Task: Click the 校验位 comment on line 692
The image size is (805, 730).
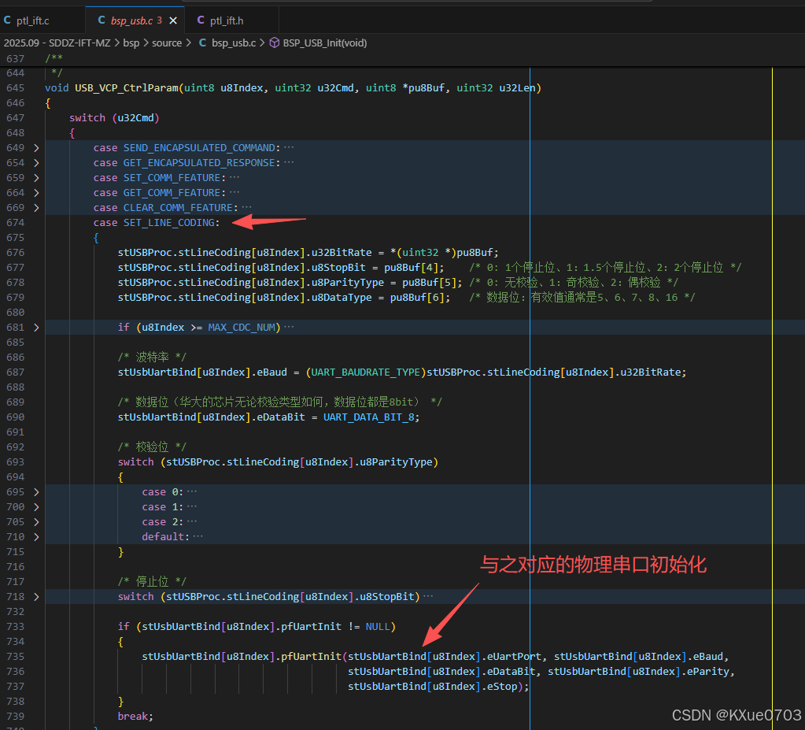Action: [x=152, y=447]
